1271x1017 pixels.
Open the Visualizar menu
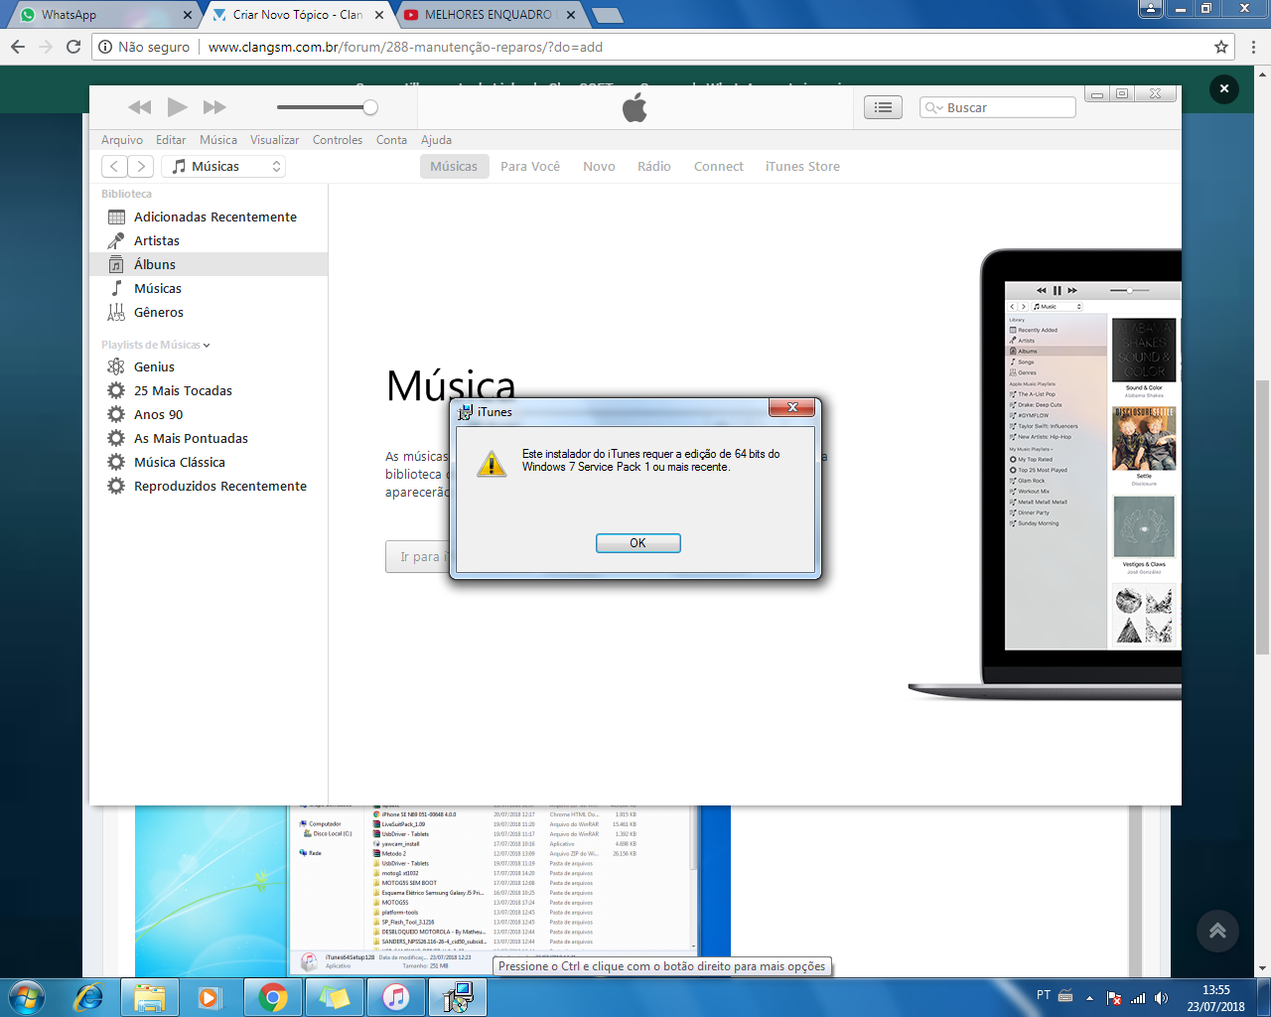[274, 140]
